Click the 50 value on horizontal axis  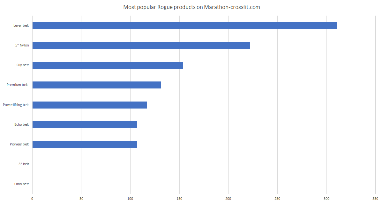(x=81, y=199)
